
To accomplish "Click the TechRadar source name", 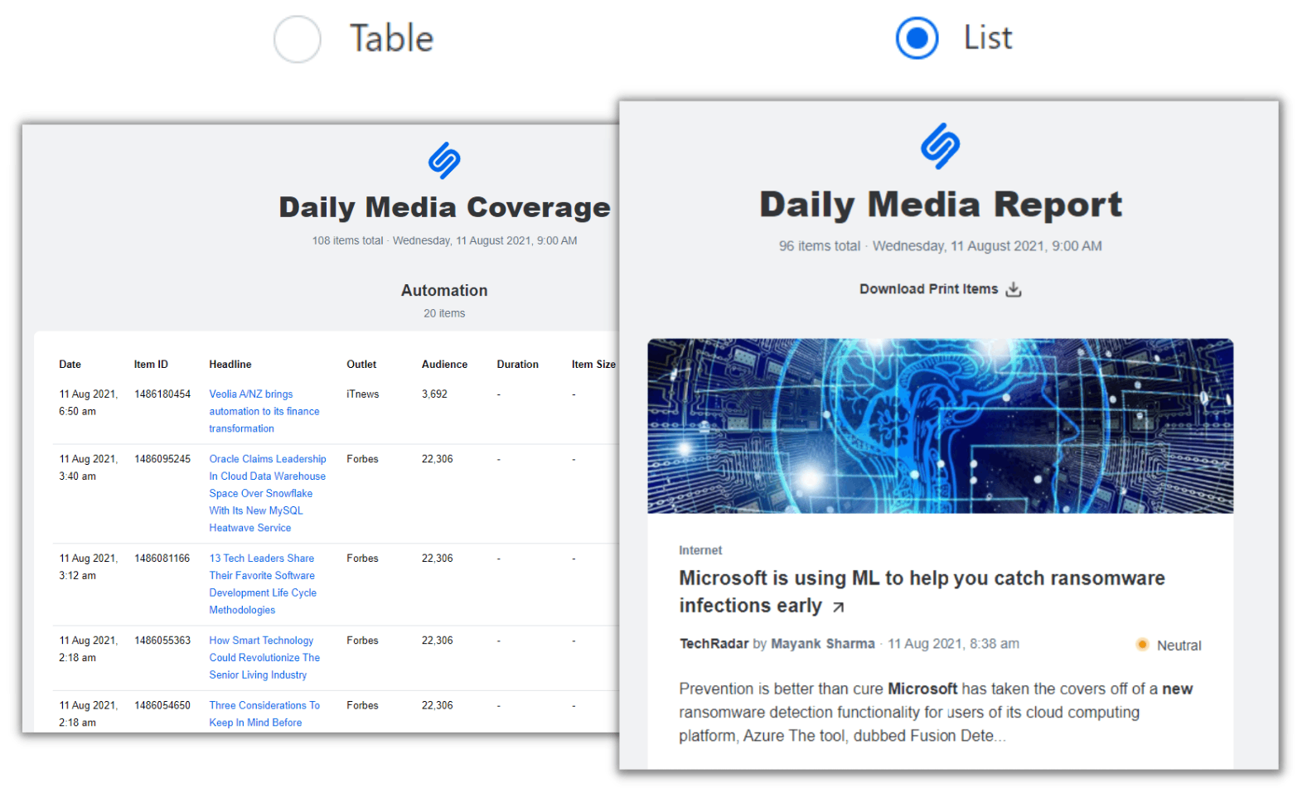I will click(714, 644).
